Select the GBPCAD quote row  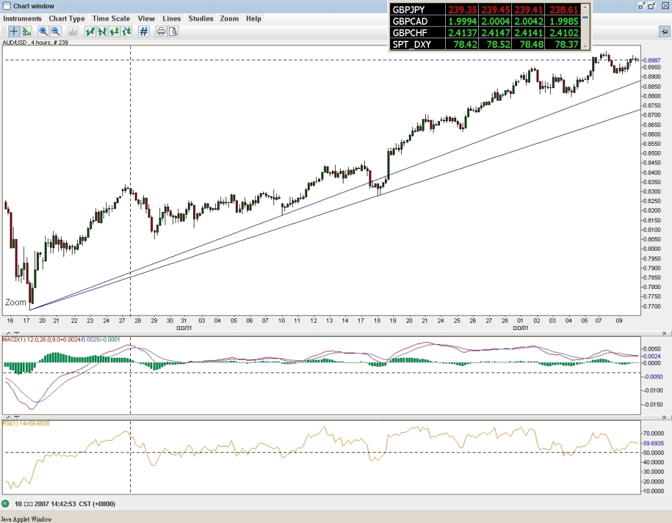point(485,21)
